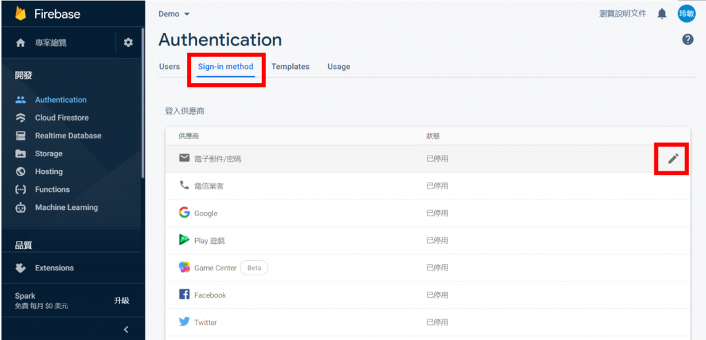This screenshot has width=706, height=340.
Task: Click the 已停用 status for Facebook
Action: click(437, 295)
